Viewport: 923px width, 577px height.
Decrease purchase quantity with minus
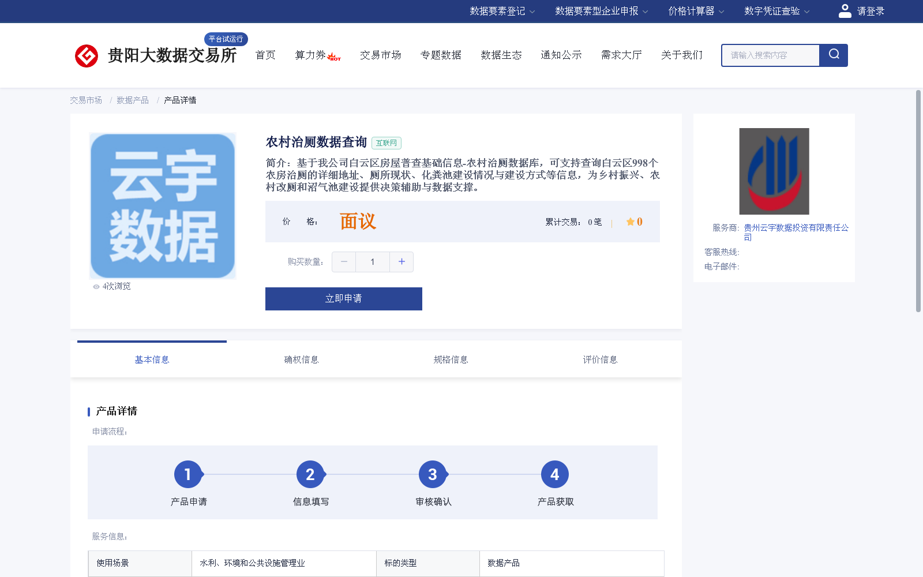(344, 262)
